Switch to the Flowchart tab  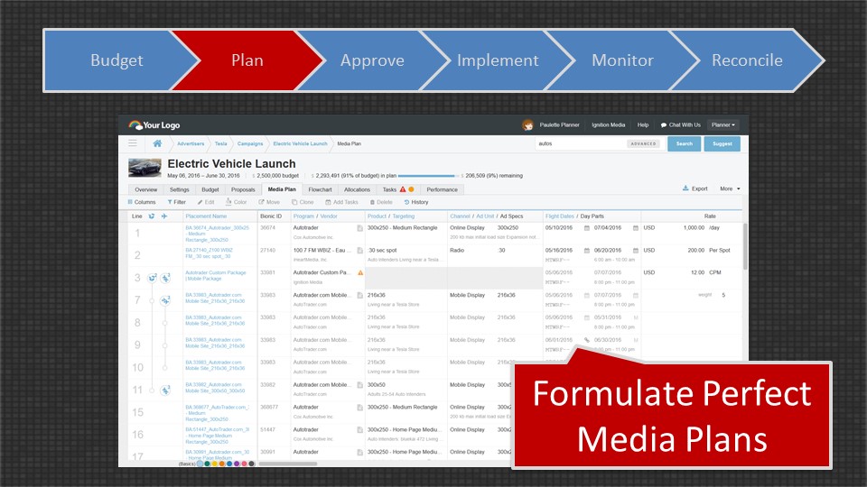click(x=320, y=189)
